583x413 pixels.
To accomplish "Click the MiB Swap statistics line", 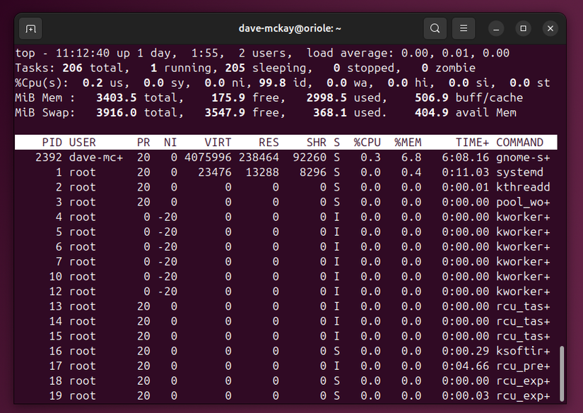I will click(141, 112).
